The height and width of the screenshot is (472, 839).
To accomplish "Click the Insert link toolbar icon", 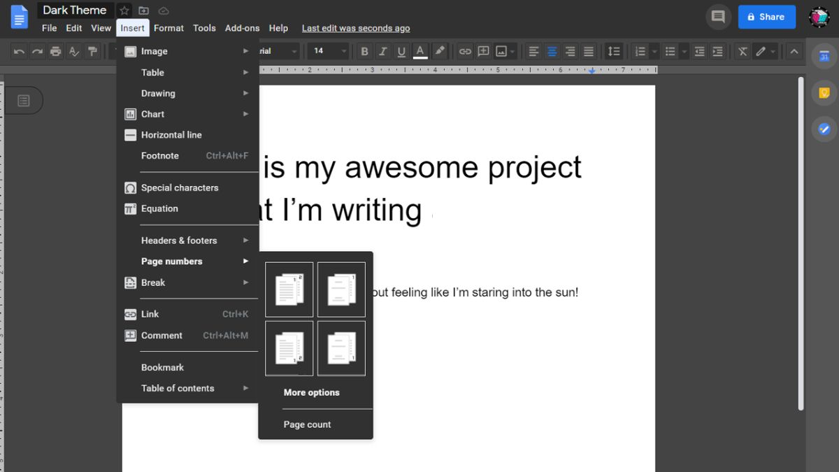I will (465, 51).
